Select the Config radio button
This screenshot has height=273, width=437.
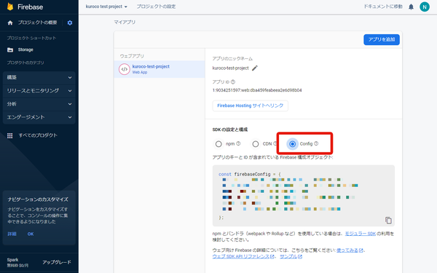point(292,143)
